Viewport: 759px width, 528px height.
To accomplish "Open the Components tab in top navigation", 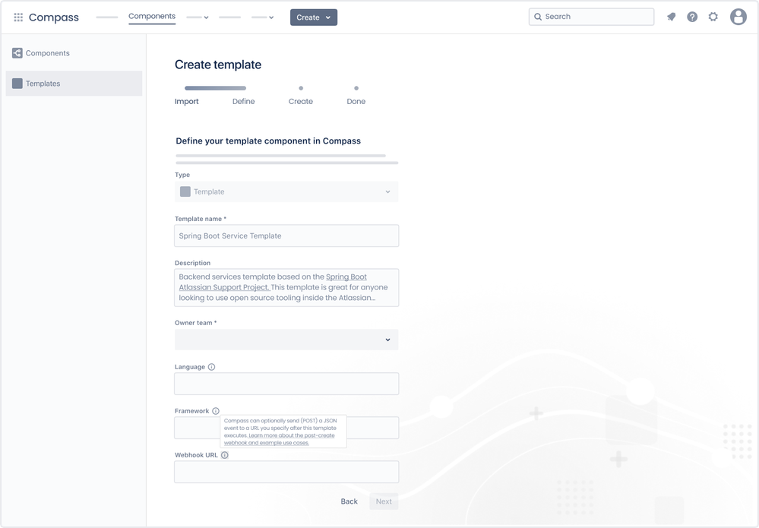I will 152,17.
